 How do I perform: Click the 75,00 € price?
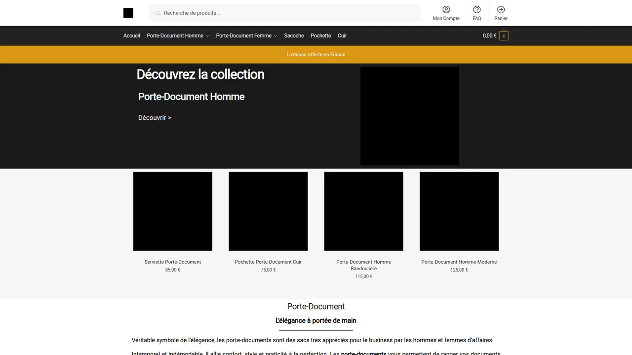tap(268, 270)
